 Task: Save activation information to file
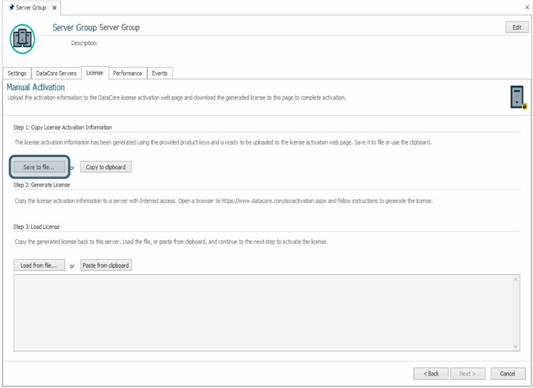point(39,167)
